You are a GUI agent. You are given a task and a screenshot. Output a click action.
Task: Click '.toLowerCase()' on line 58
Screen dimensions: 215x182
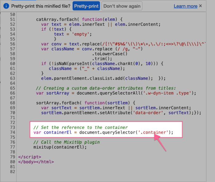pos(110,54)
